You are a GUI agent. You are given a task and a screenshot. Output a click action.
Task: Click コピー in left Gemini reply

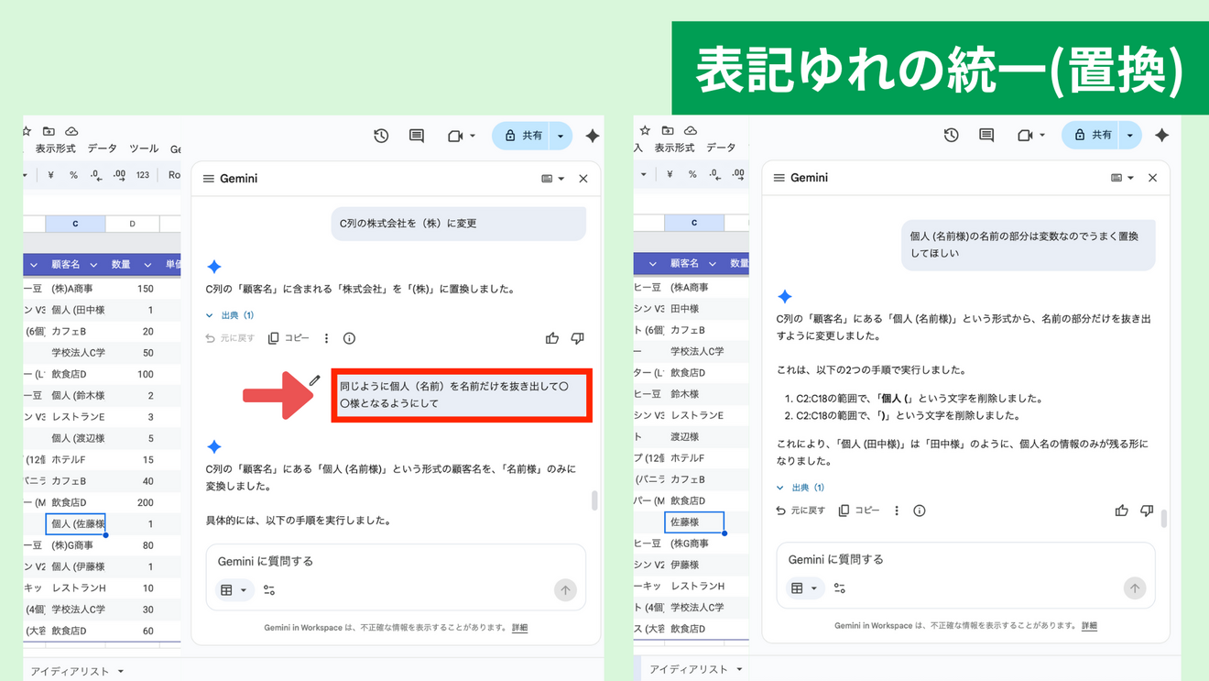coord(289,338)
